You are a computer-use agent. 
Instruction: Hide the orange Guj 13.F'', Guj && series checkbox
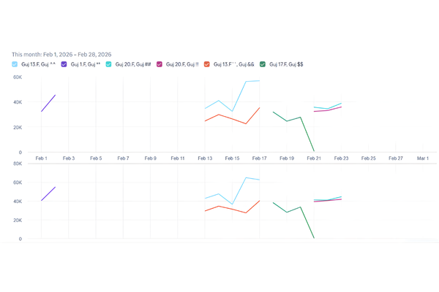(x=207, y=64)
